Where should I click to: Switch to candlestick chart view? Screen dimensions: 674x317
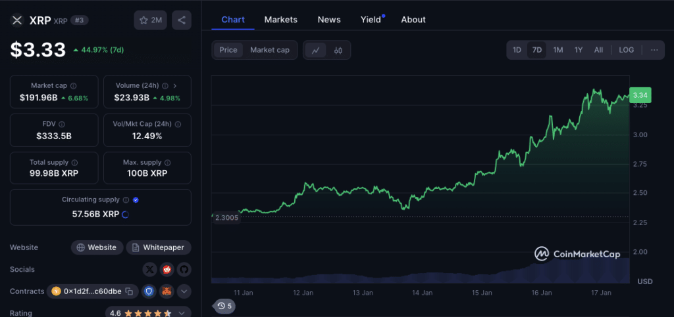(x=338, y=50)
